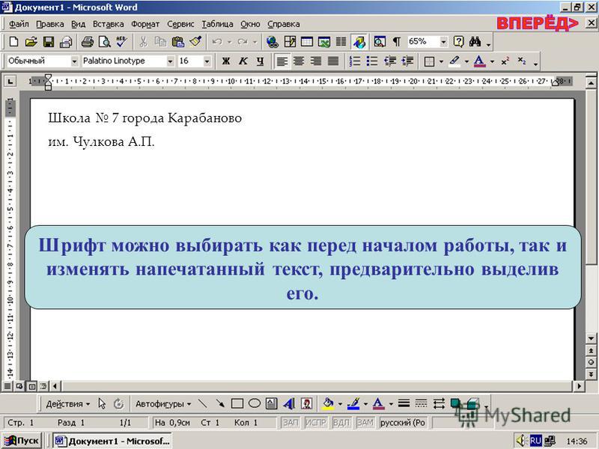Open borders dropdown arrow
Image resolution: width=599 pixels, height=449 pixels.
click(442, 61)
